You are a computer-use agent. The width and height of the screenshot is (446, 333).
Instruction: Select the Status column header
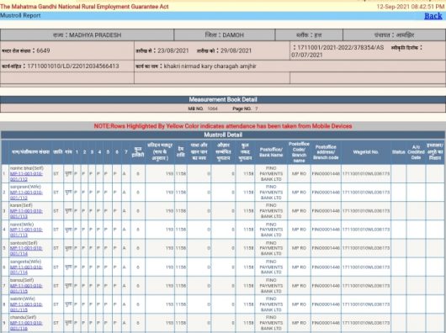[x=398, y=152]
